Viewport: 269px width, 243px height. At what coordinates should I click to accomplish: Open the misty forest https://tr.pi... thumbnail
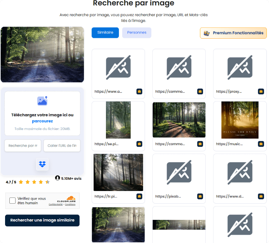(x=118, y=172)
